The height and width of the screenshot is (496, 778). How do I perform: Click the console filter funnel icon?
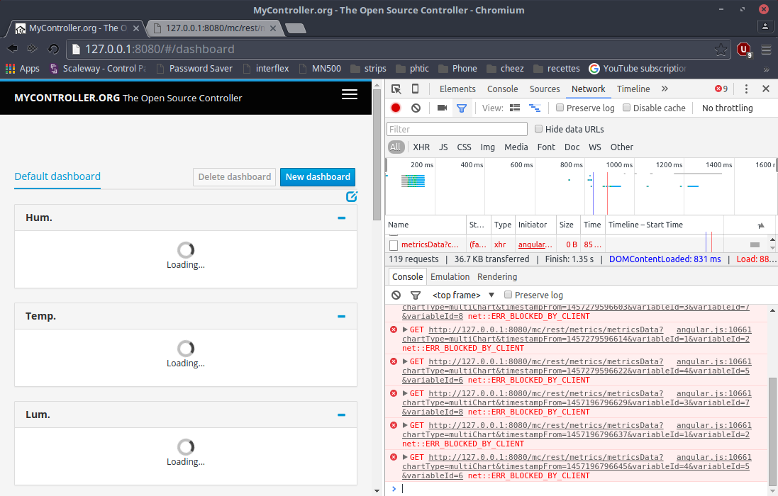click(416, 295)
